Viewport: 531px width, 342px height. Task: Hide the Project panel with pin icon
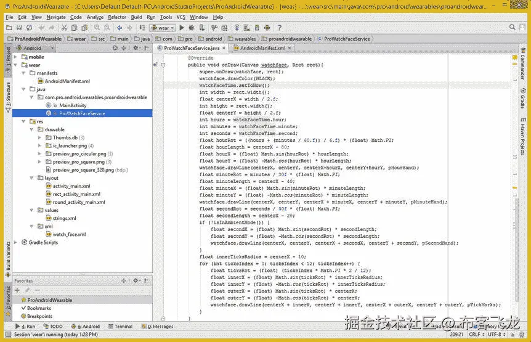tap(147, 48)
